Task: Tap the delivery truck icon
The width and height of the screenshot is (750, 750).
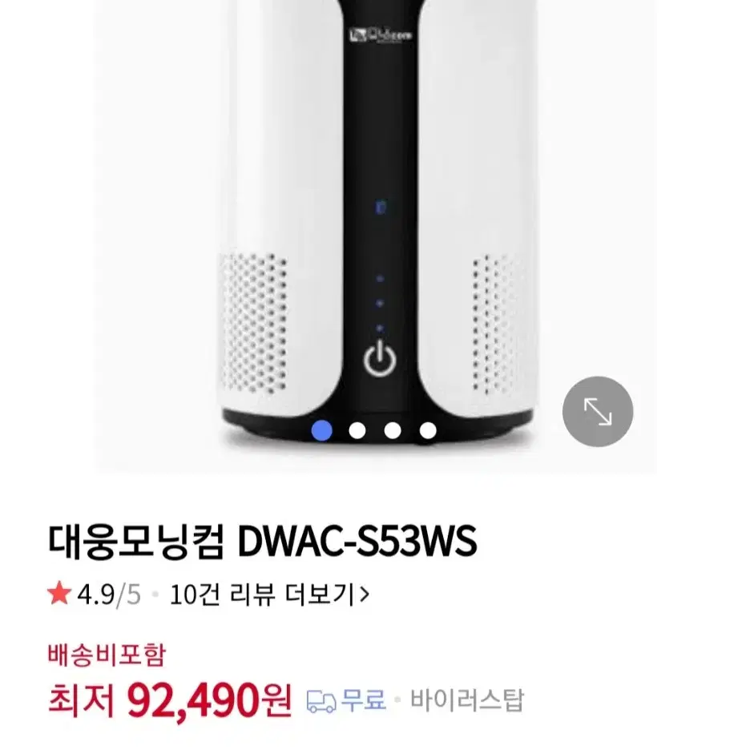Action: 321,702
